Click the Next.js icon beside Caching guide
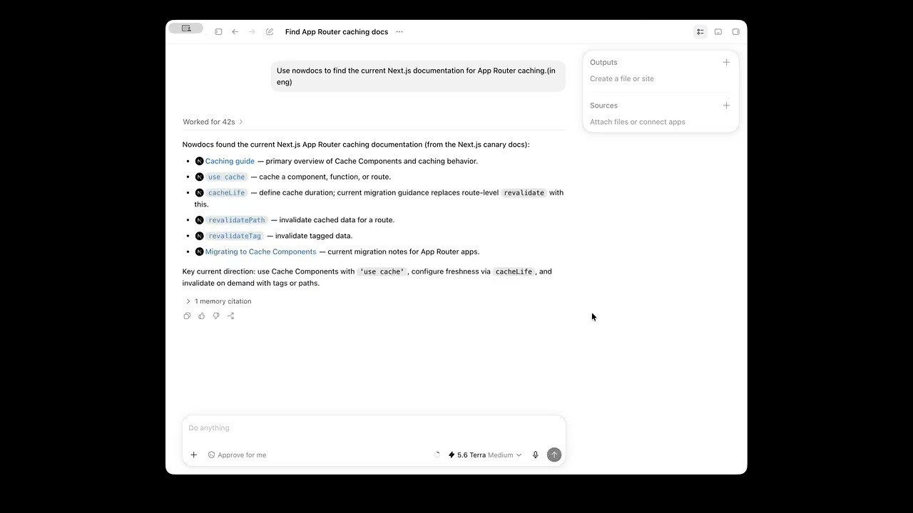Screen dimensions: 913x513 [x=200, y=161]
